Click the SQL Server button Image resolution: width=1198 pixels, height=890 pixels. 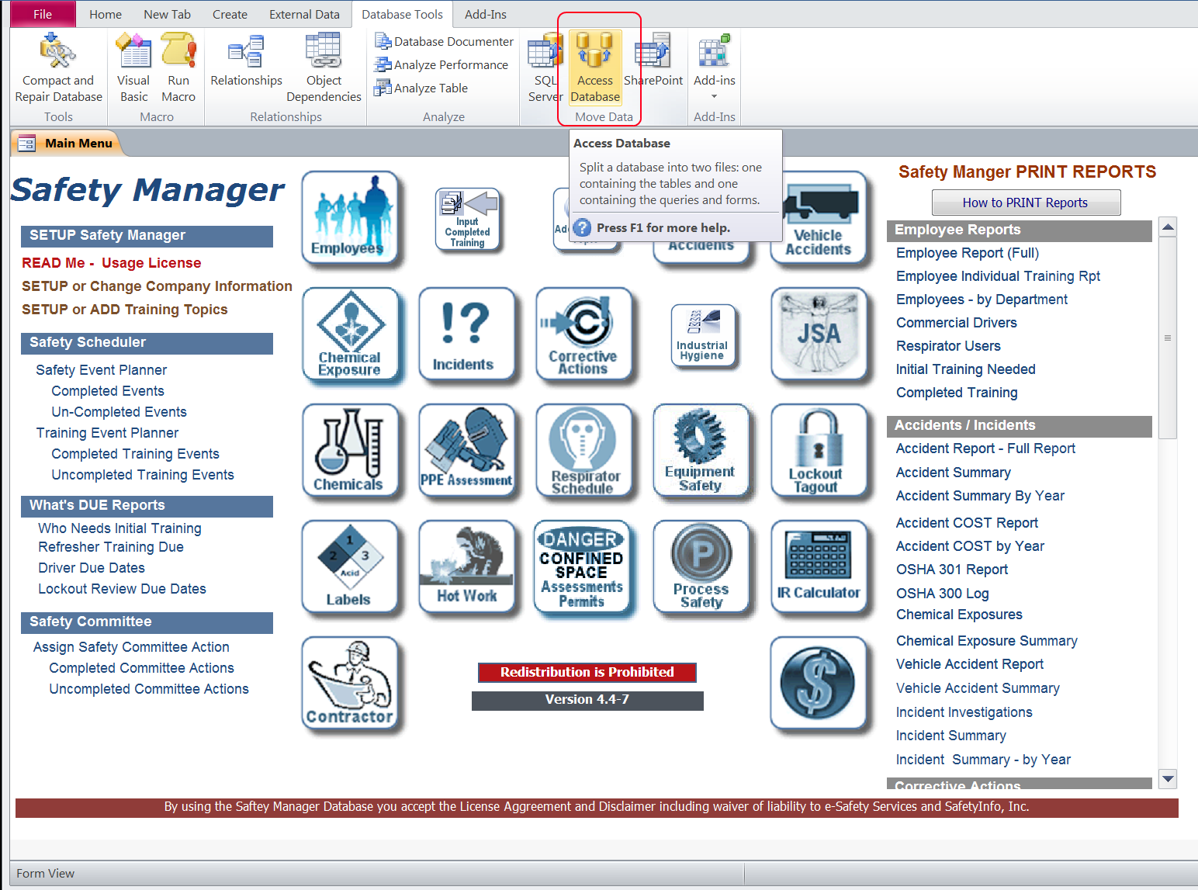coord(545,68)
